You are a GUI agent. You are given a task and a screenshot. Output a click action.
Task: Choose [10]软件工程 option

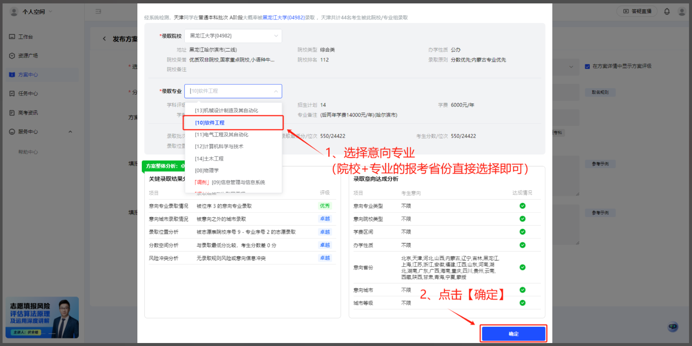point(233,123)
